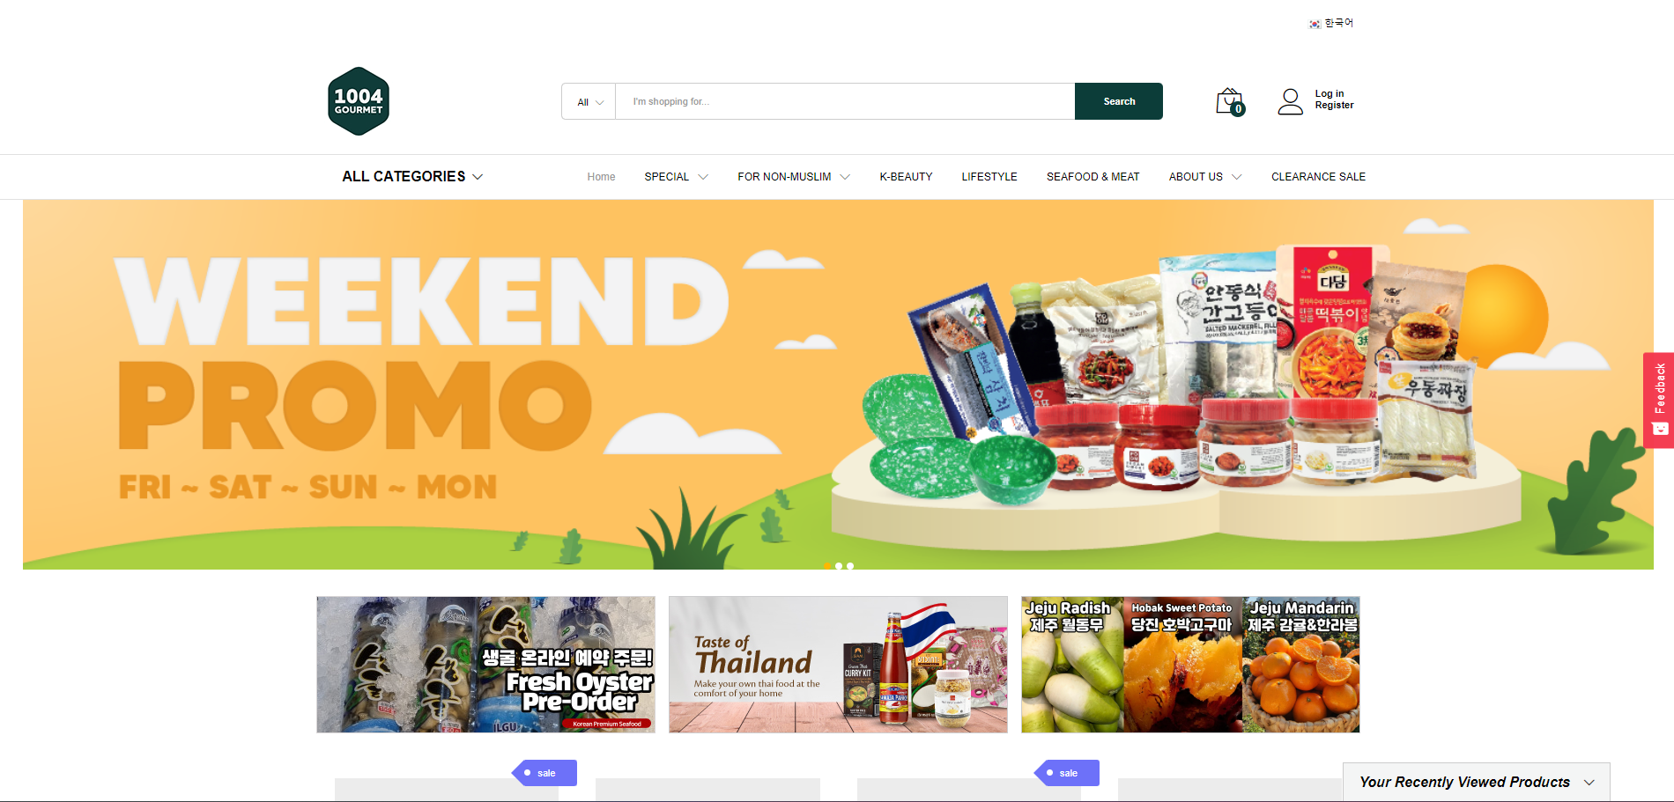Expand the FOR NON-MUSLIM submenu
Image resolution: width=1674 pixels, height=802 pixels.
pyautogui.click(x=794, y=177)
